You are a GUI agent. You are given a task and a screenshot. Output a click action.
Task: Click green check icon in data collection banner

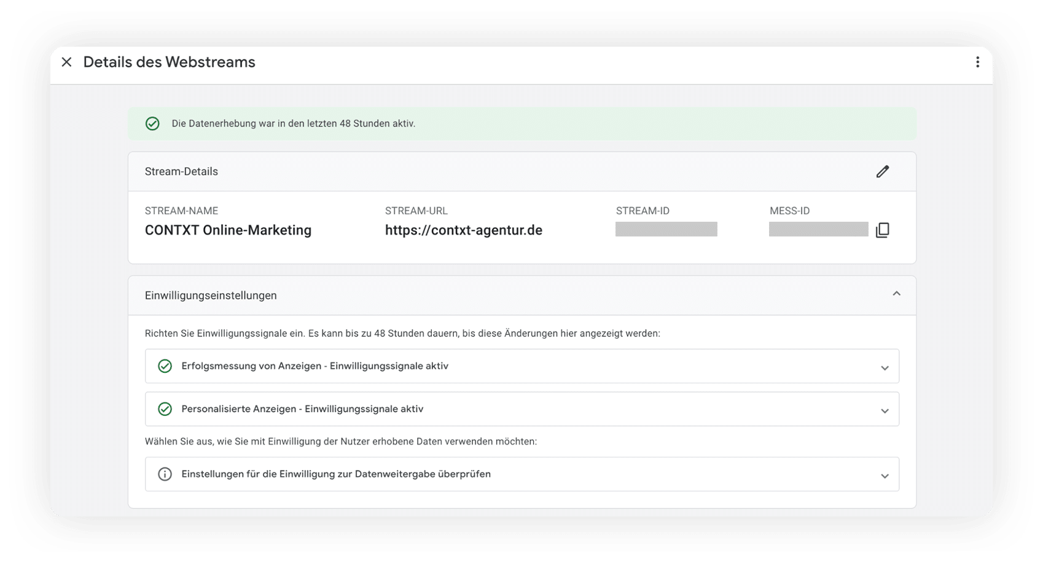[x=152, y=123]
